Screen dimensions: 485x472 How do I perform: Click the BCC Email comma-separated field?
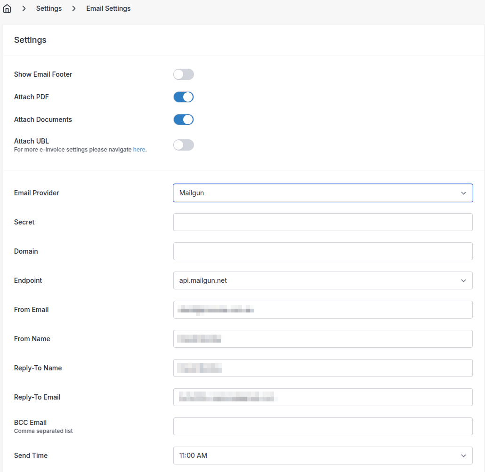(x=323, y=426)
